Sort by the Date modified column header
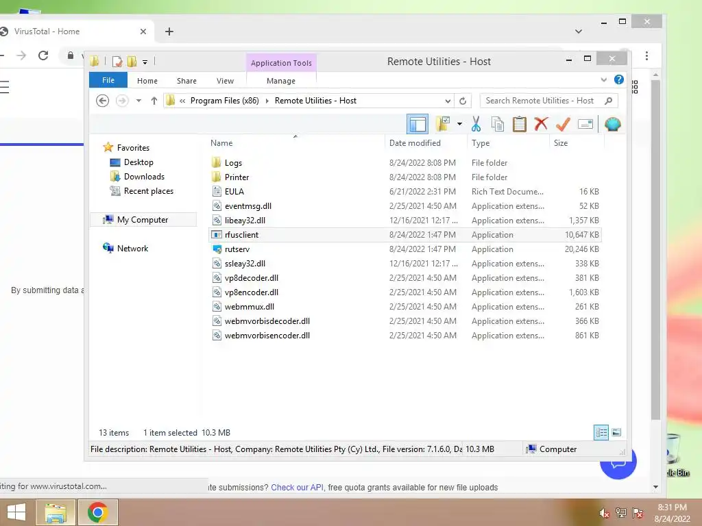The height and width of the screenshot is (526, 702). (x=426, y=143)
